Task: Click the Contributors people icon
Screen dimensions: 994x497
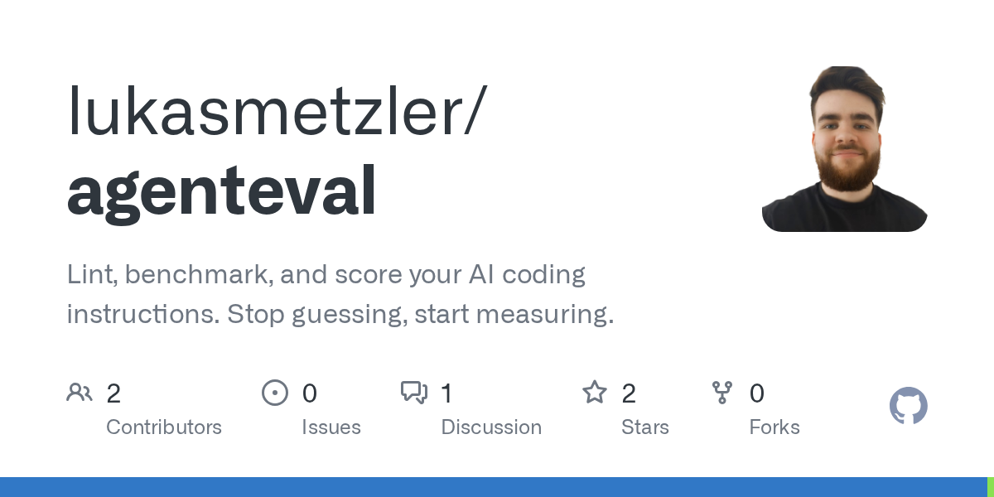Action: pos(80,392)
